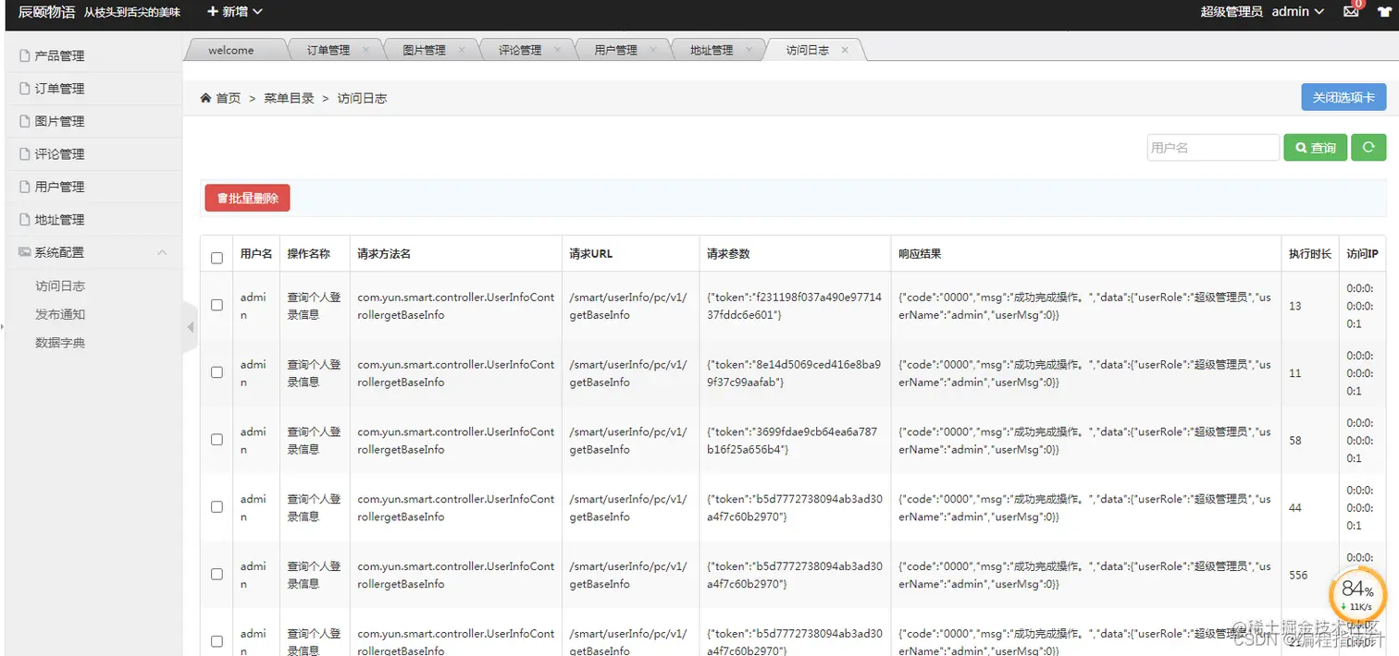This screenshot has height=656, width=1399.
Task: Check the row with token f231198f037a490e97714
Action: [x=217, y=305]
